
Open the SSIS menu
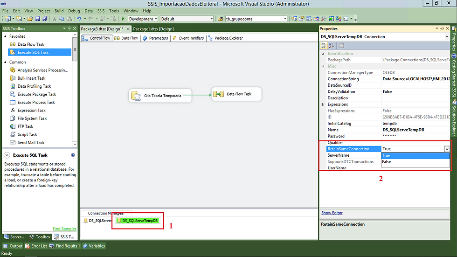101,11
